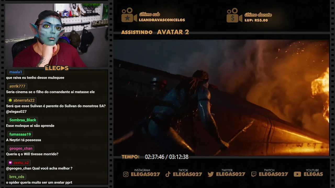335x188 pixels.
Task: Click the YouTube ELEGAS handle
Action: (x=313, y=174)
